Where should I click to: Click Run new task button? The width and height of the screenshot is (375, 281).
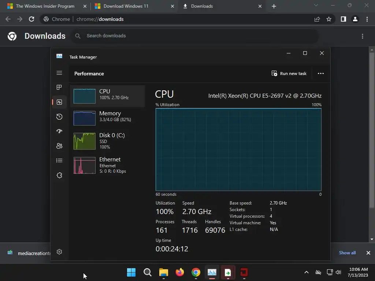(289, 73)
